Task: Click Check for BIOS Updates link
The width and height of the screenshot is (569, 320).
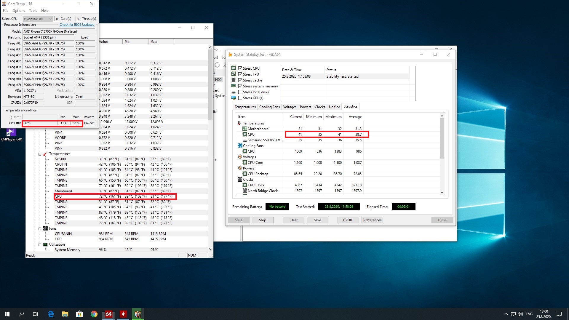Action: point(77,25)
